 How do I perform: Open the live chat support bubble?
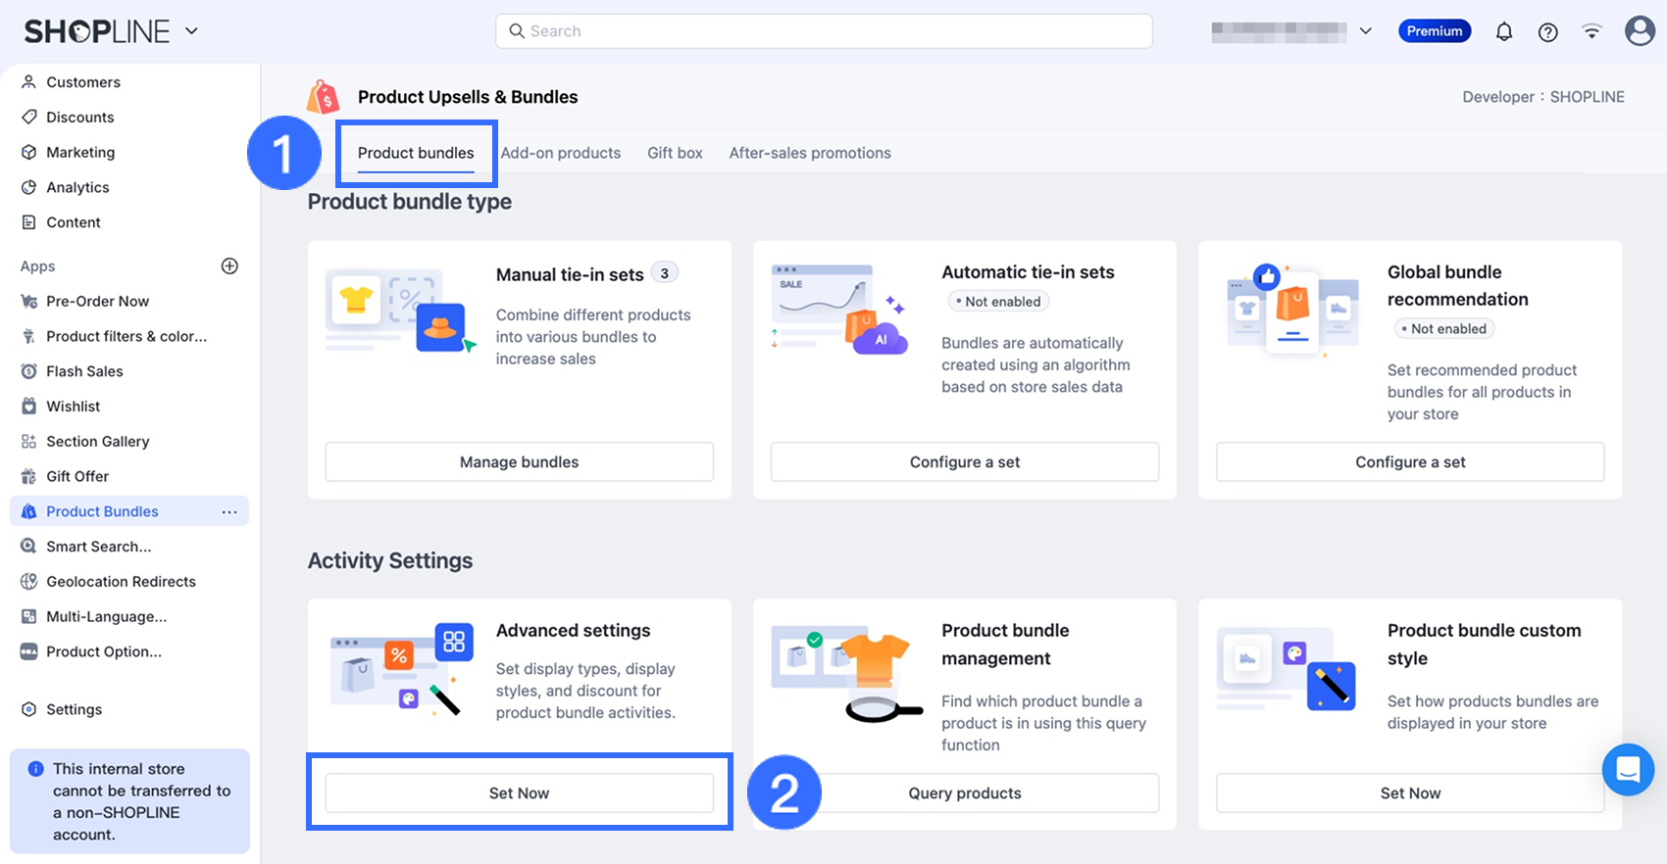coord(1628,769)
